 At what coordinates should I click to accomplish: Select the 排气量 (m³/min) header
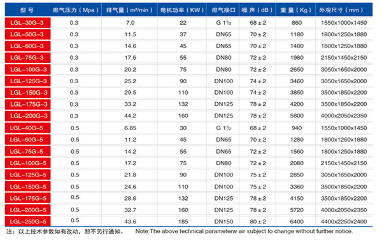click(x=129, y=10)
